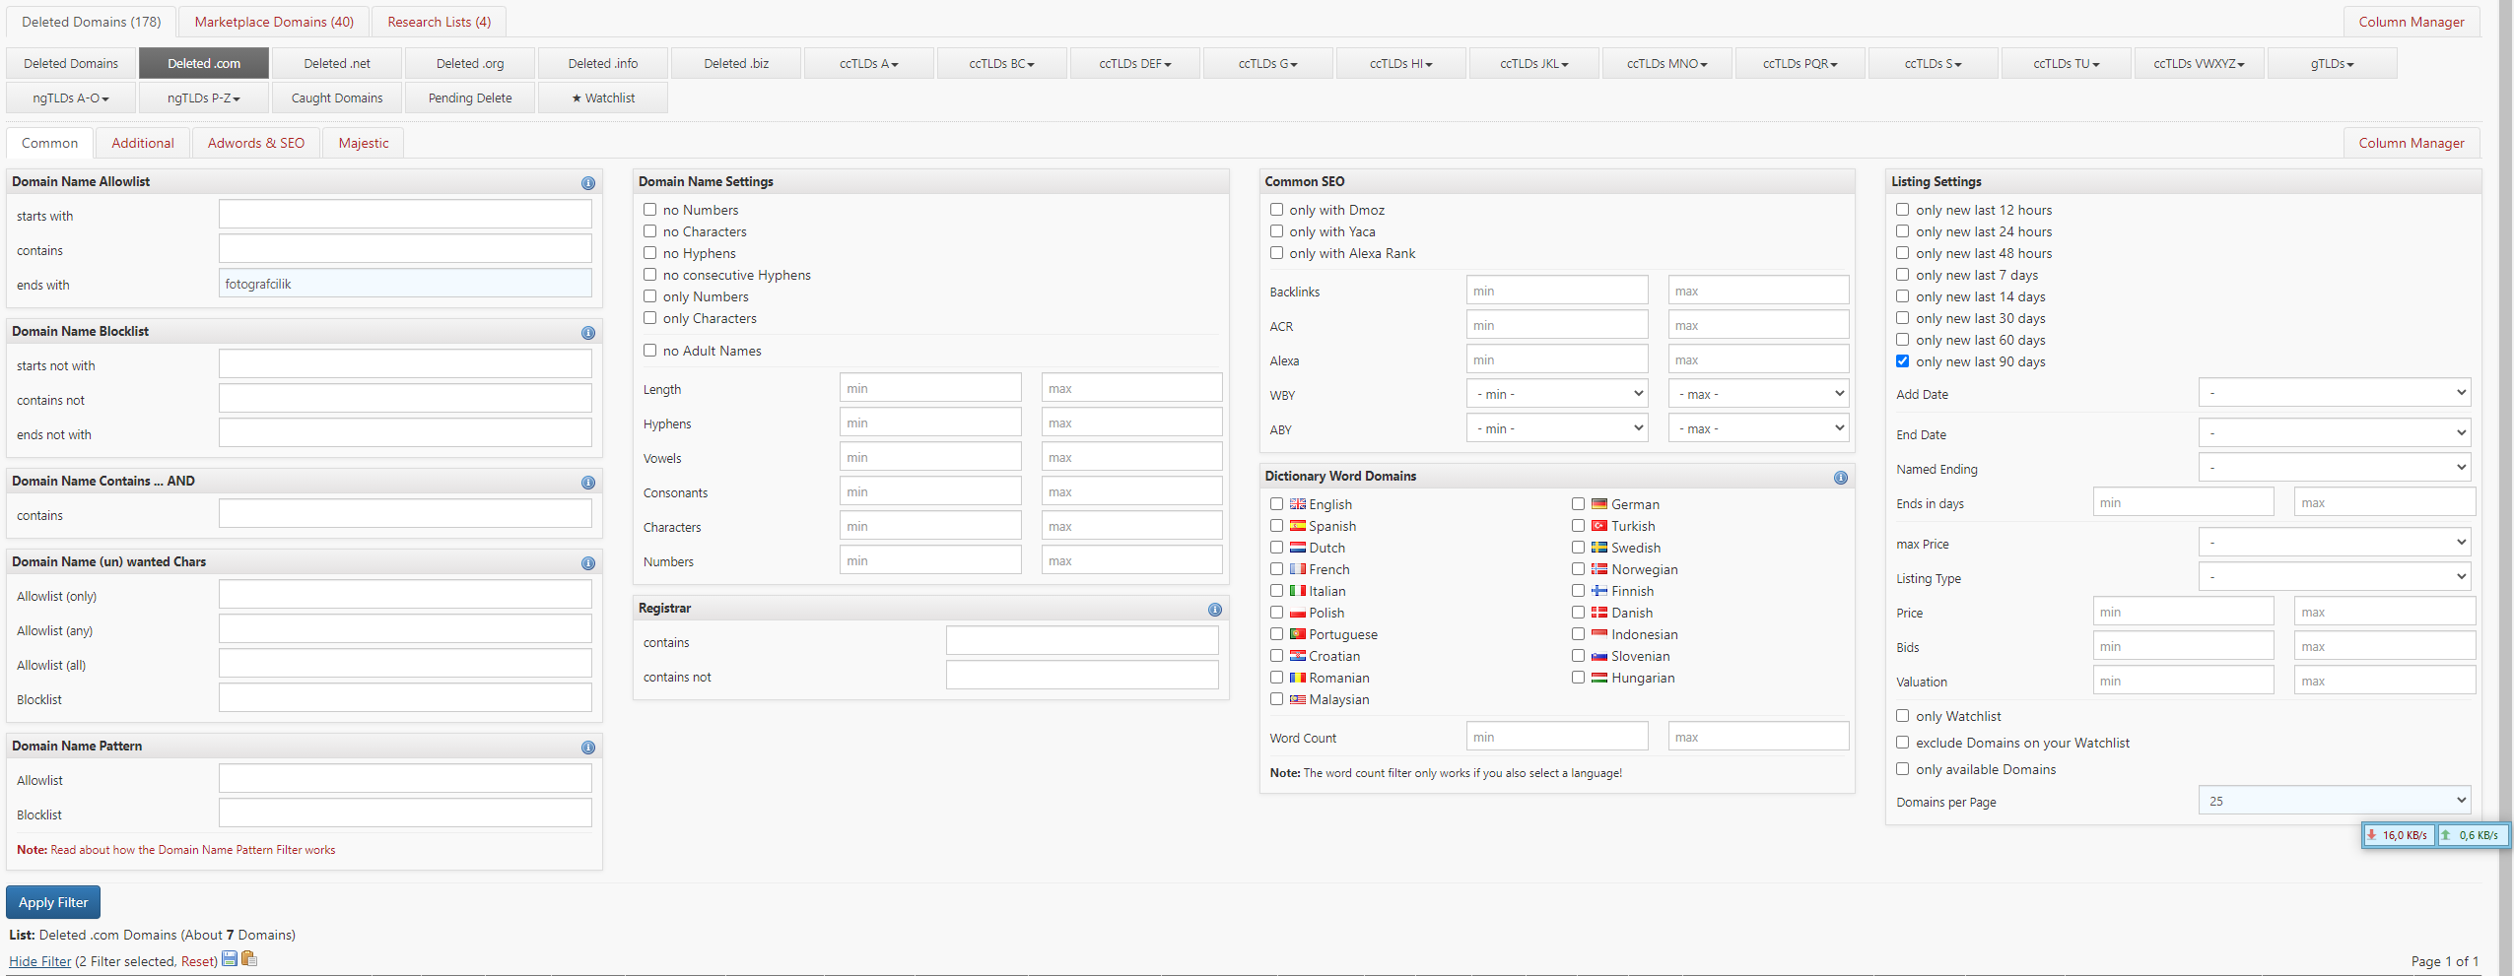Enable only available Domains checkbox

tap(1903, 769)
